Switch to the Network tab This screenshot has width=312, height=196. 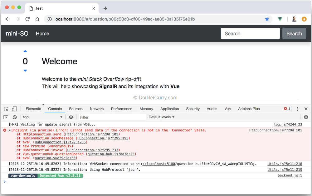pos(97,109)
